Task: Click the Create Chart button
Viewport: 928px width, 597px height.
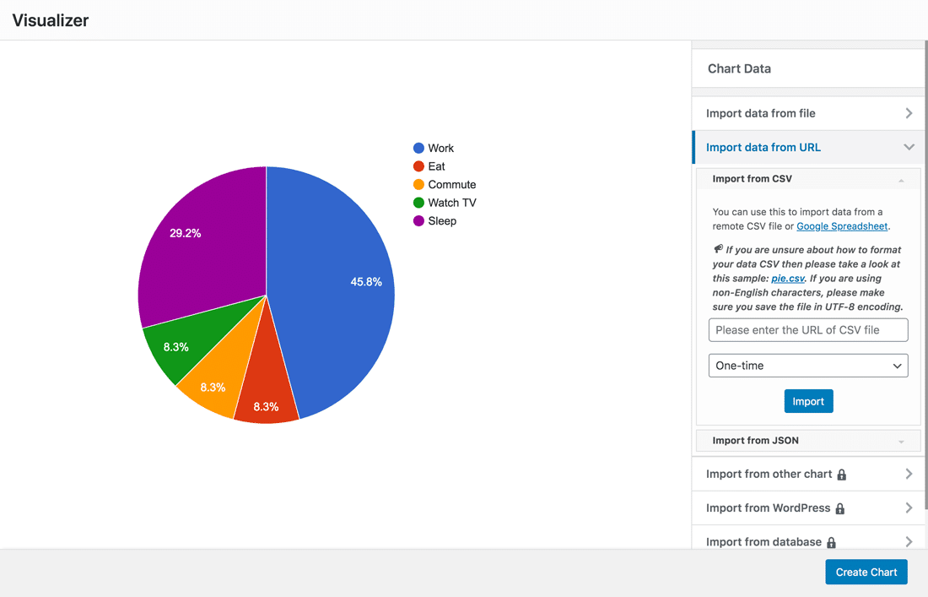Action: click(x=866, y=573)
